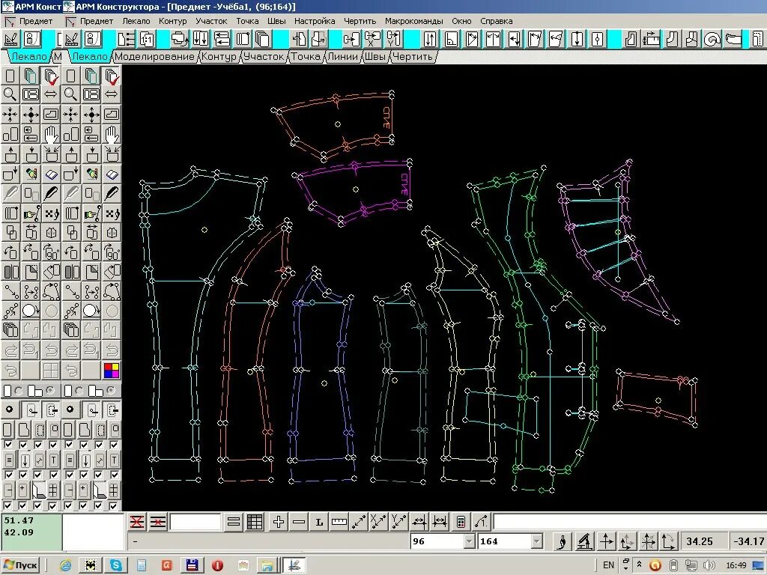Click the spiral icon in the top toolbar
Viewport: 767px width, 575px height.
(x=712, y=39)
